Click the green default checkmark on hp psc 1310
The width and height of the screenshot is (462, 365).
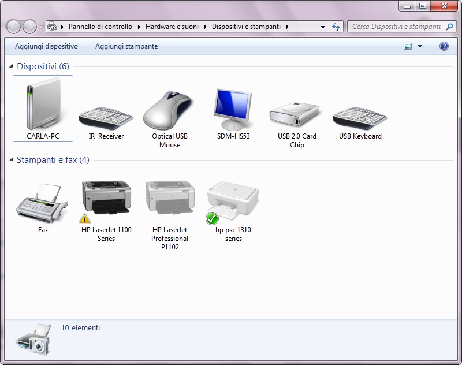(x=212, y=218)
